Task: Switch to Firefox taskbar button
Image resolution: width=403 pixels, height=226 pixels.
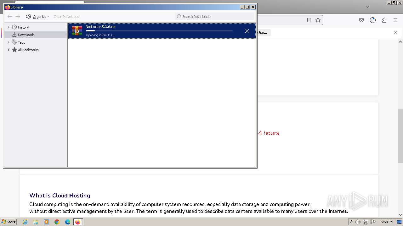Action: (78, 222)
